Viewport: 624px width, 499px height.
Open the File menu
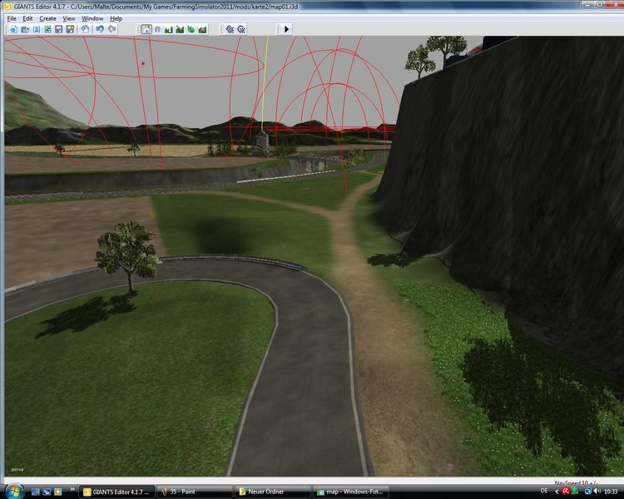click(x=12, y=18)
